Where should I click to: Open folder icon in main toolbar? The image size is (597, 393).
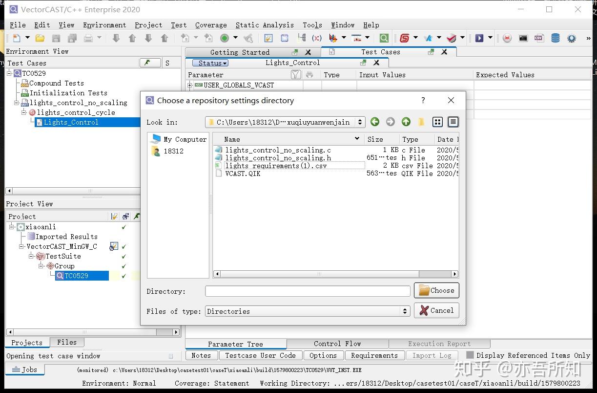40,38
